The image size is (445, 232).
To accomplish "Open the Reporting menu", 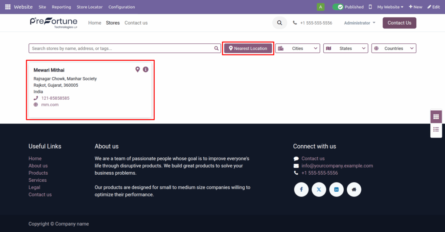I will click(x=61, y=7).
